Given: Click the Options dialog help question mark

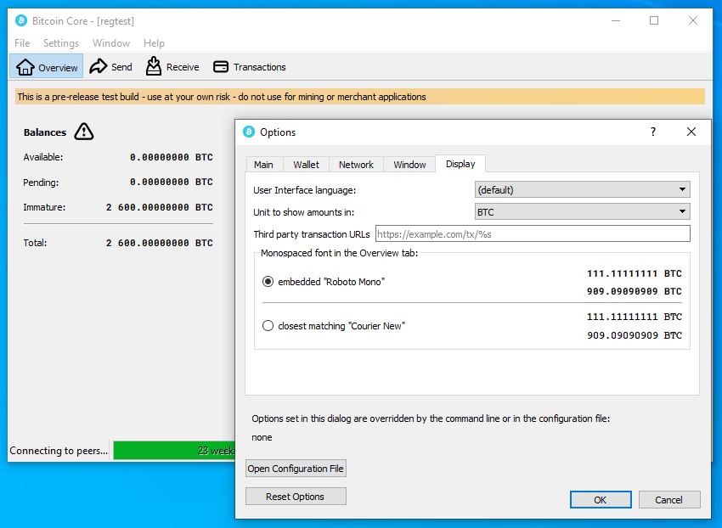Looking at the screenshot, I should tap(653, 132).
